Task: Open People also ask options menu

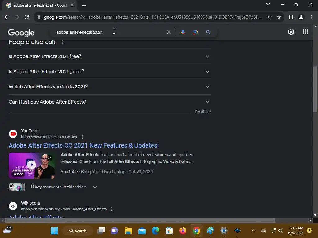Action: (62, 42)
